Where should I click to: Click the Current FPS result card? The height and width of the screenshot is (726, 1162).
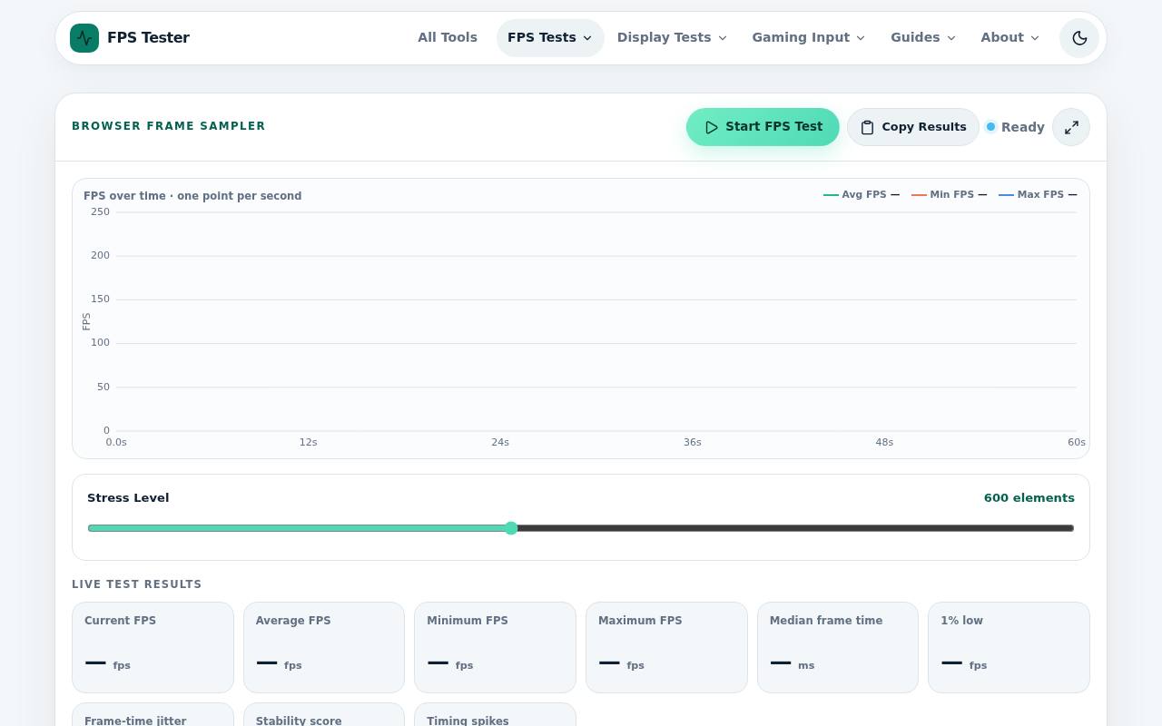tap(153, 648)
